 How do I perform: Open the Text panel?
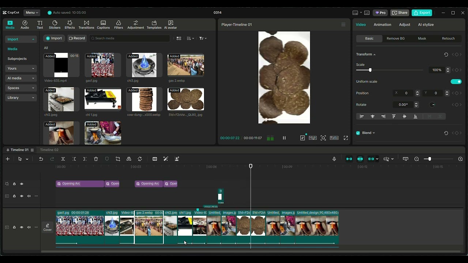tap(40, 25)
